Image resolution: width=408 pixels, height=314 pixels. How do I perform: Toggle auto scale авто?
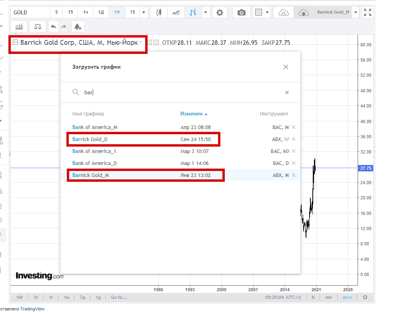pyautogui.click(x=347, y=297)
